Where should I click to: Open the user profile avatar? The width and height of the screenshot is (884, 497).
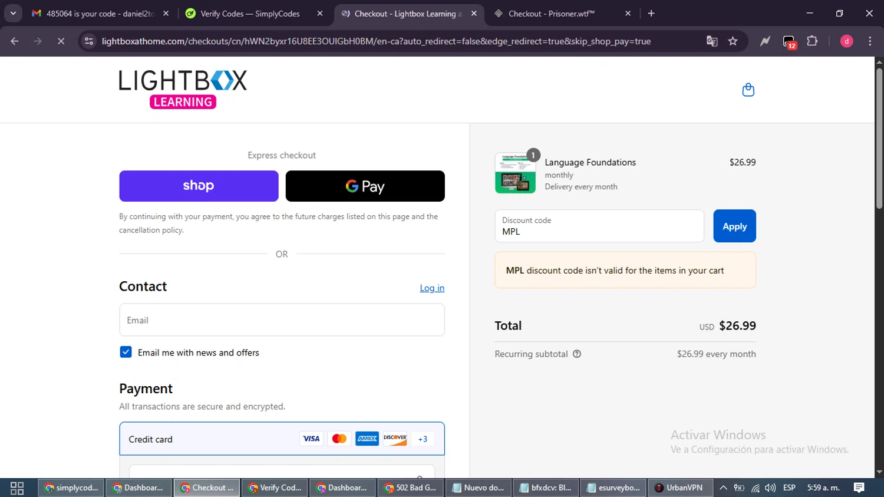coord(846,41)
